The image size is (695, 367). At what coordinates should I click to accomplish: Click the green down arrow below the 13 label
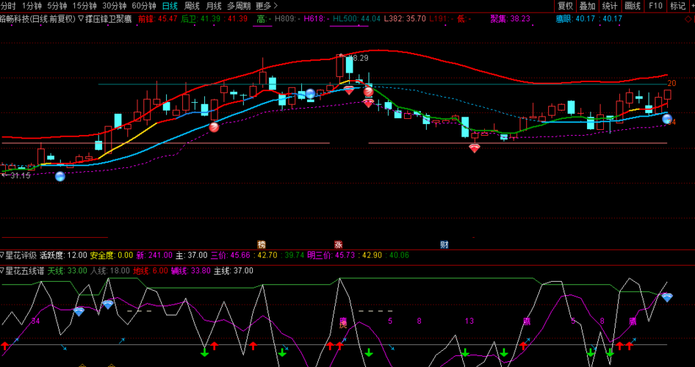(x=465, y=352)
